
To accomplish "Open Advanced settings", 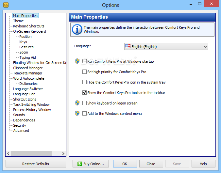I will (21, 131).
